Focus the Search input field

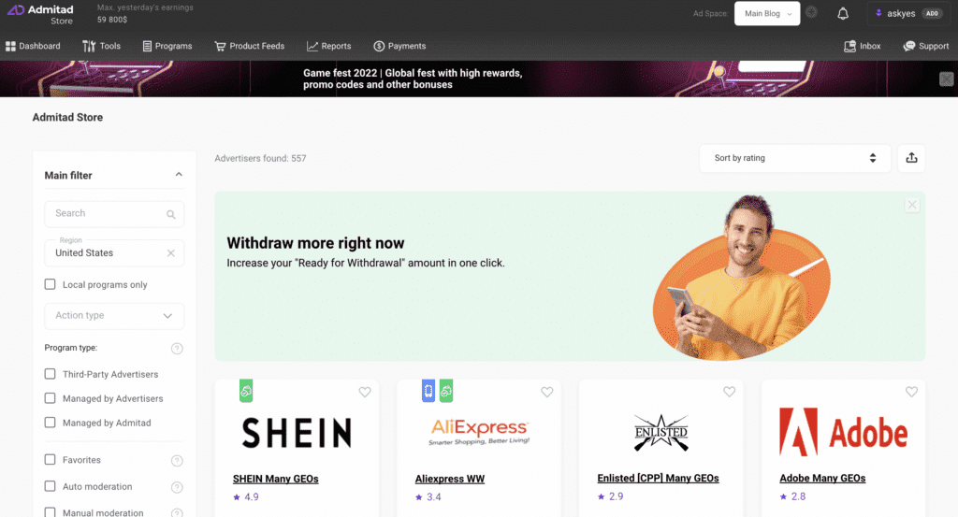point(114,214)
